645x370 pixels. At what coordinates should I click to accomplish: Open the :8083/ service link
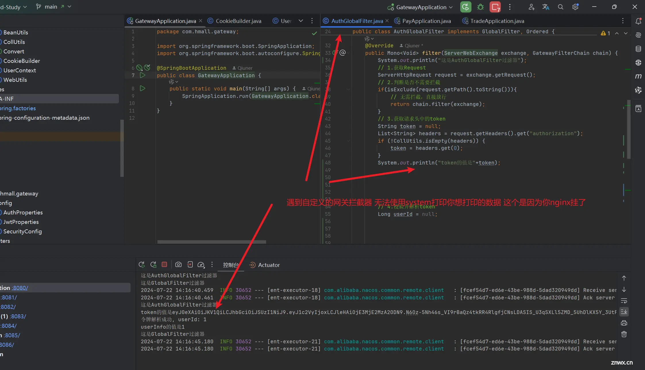18,316
